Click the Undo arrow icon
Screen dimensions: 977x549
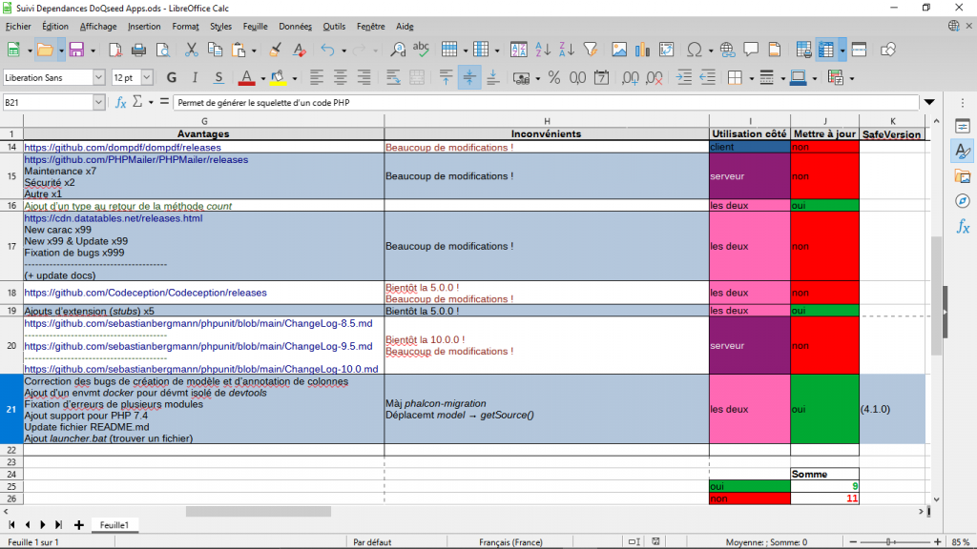tap(327, 50)
